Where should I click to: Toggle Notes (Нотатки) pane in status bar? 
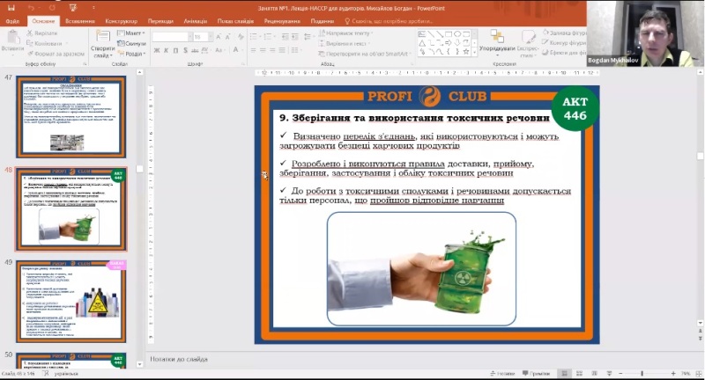pyautogui.click(x=502, y=373)
